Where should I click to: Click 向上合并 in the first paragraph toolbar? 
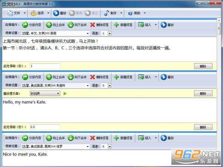pyautogui.click(x=55, y=25)
